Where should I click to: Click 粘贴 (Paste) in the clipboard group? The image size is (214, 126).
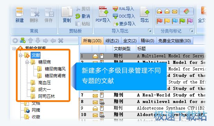[x=83, y=24]
